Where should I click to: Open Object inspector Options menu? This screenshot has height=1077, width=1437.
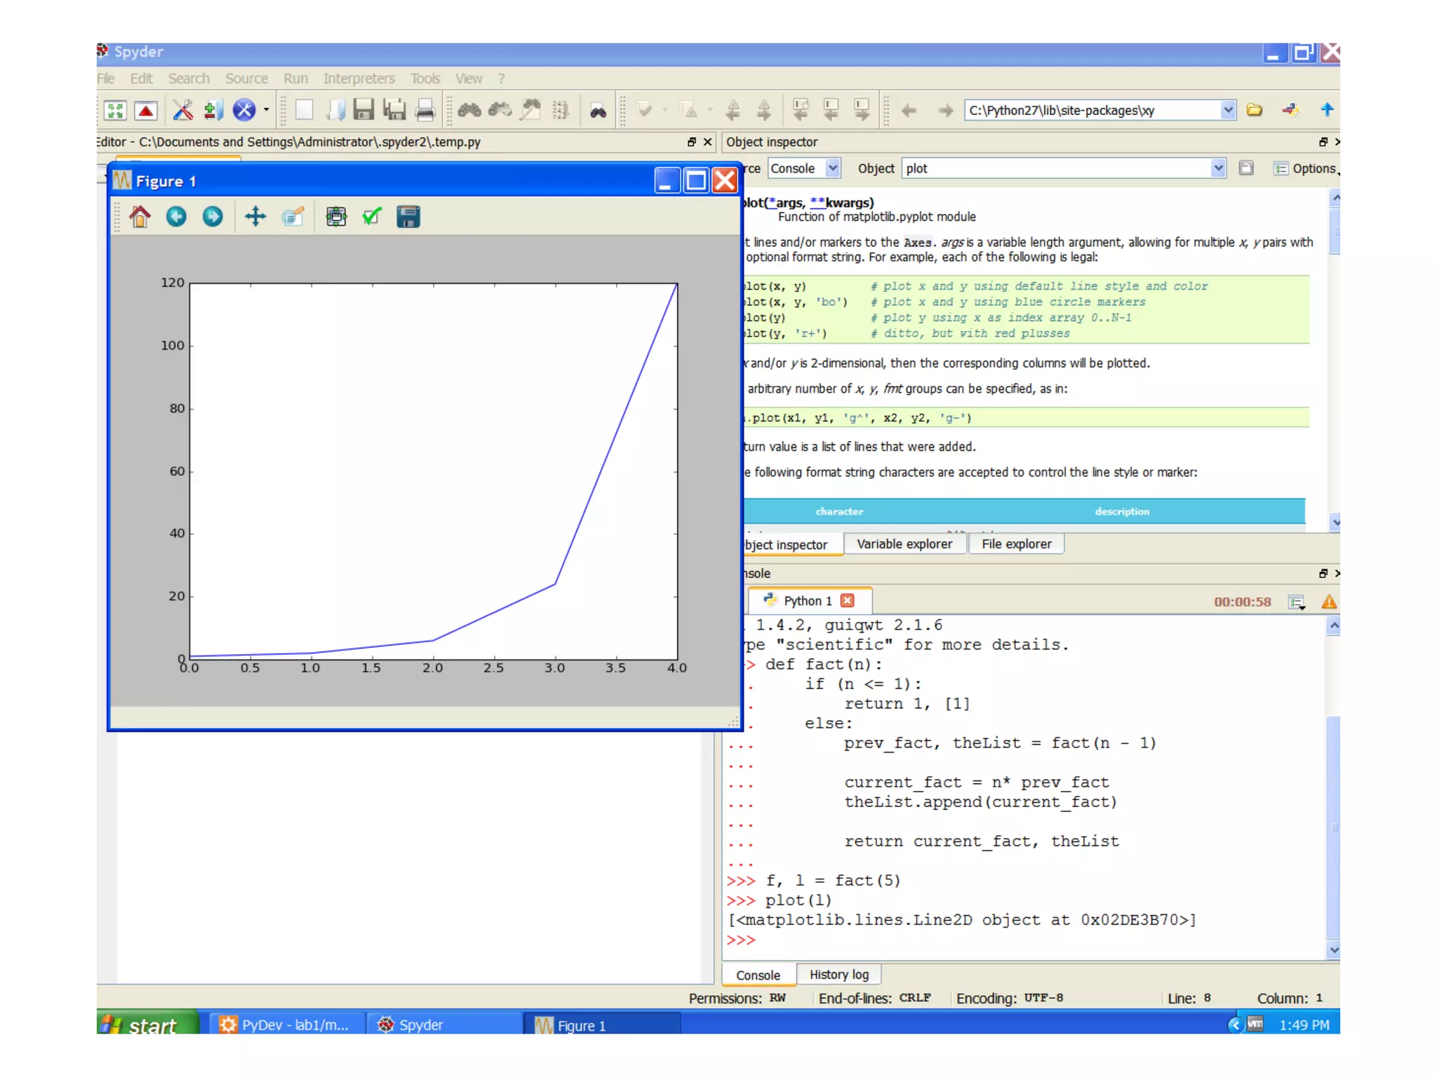point(1305,168)
